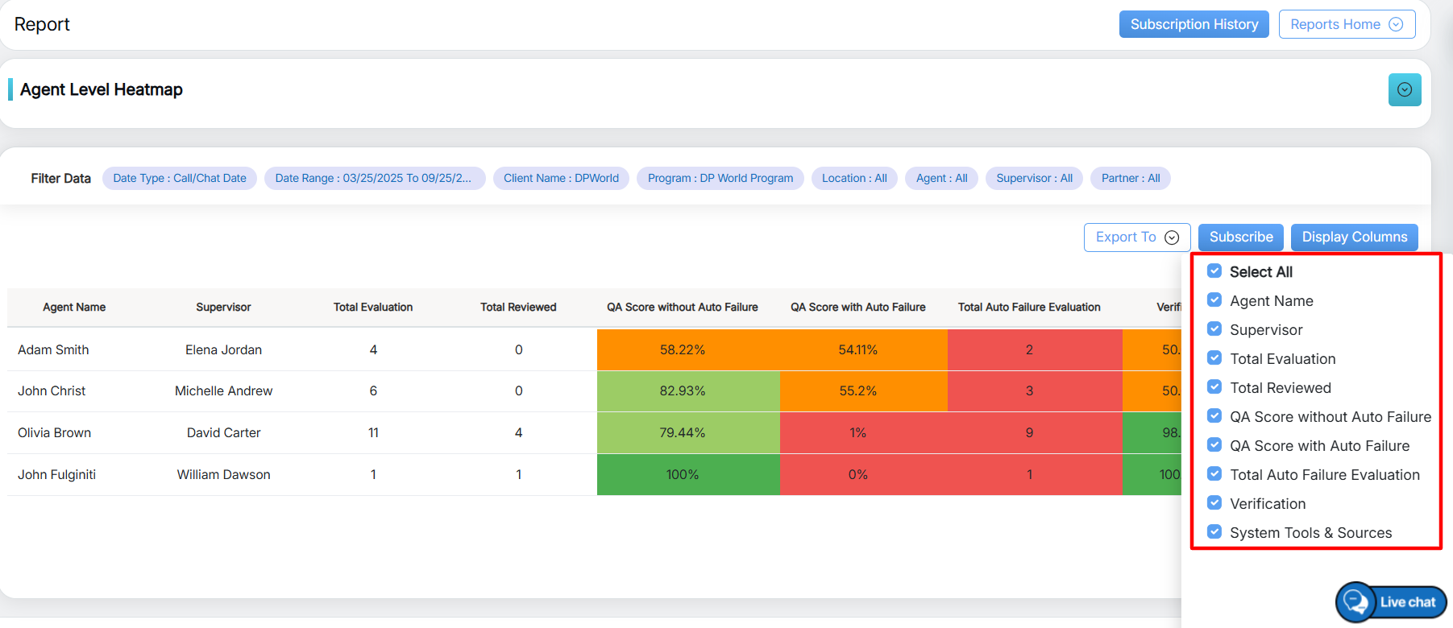
Task: Toggle the Total Evaluation checkbox
Action: tap(1214, 358)
